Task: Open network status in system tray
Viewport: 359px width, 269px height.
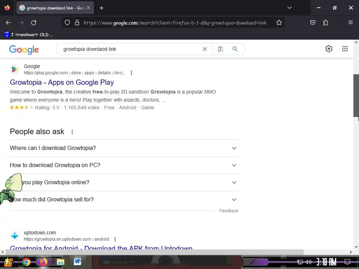Action: pos(300,262)
